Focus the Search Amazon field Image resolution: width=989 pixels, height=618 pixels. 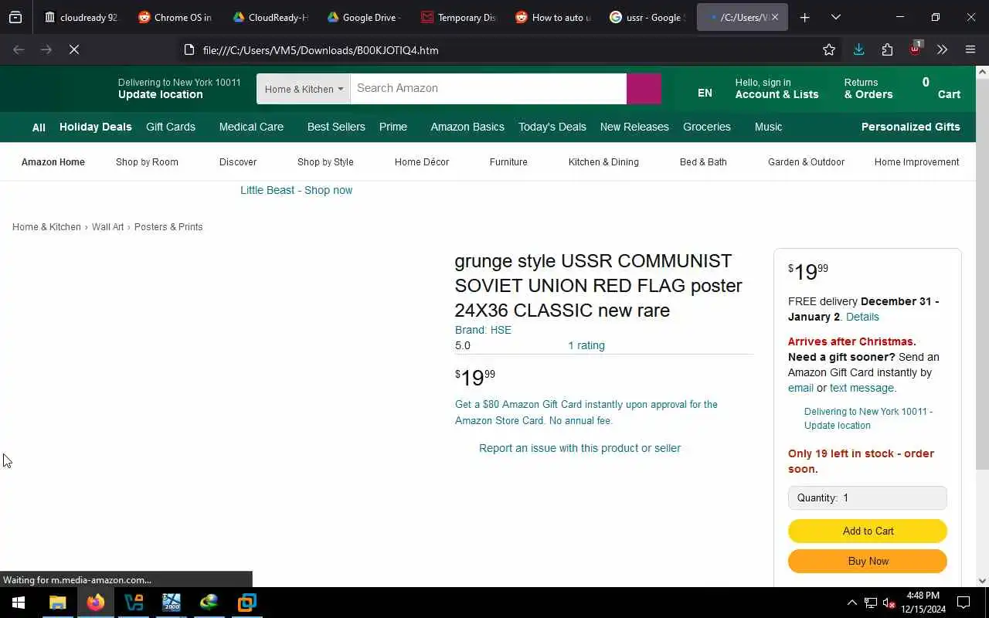[488, 88]
